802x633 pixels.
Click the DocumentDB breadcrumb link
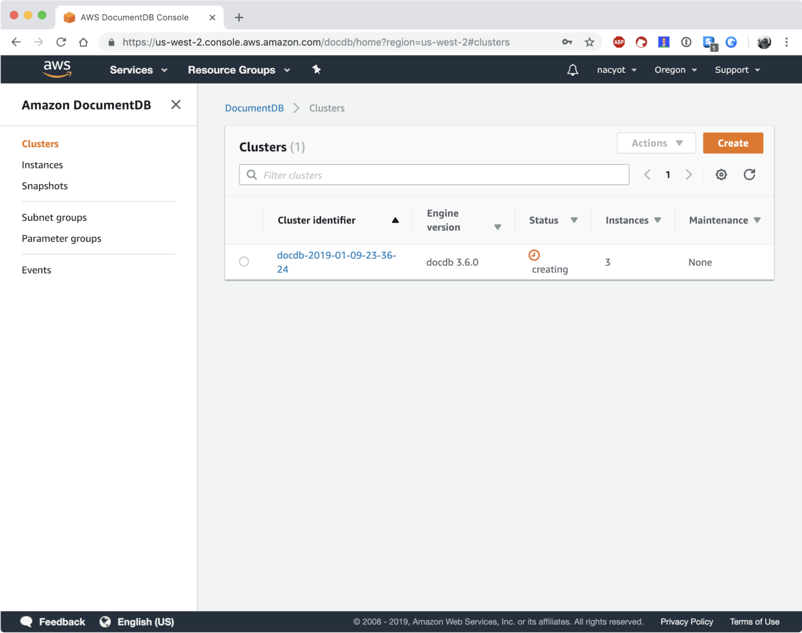click(x=255, y=108)
